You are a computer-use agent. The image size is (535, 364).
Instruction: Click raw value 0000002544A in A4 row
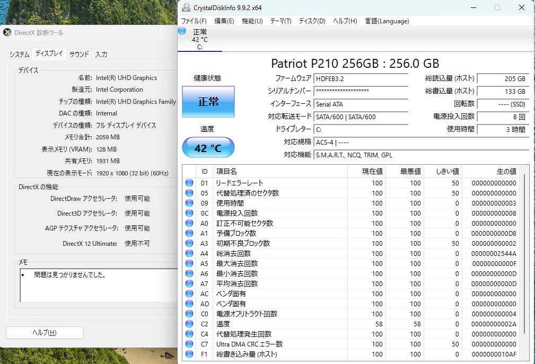tap(493, 254)
